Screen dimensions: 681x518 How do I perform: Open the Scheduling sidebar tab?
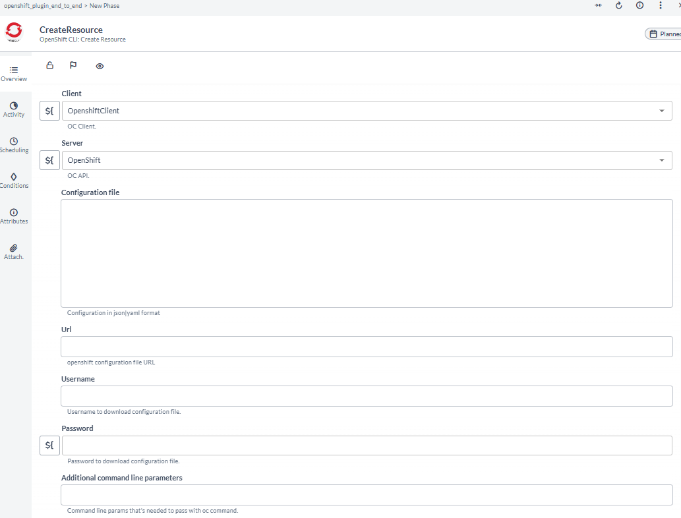click(x=14, y=145)
